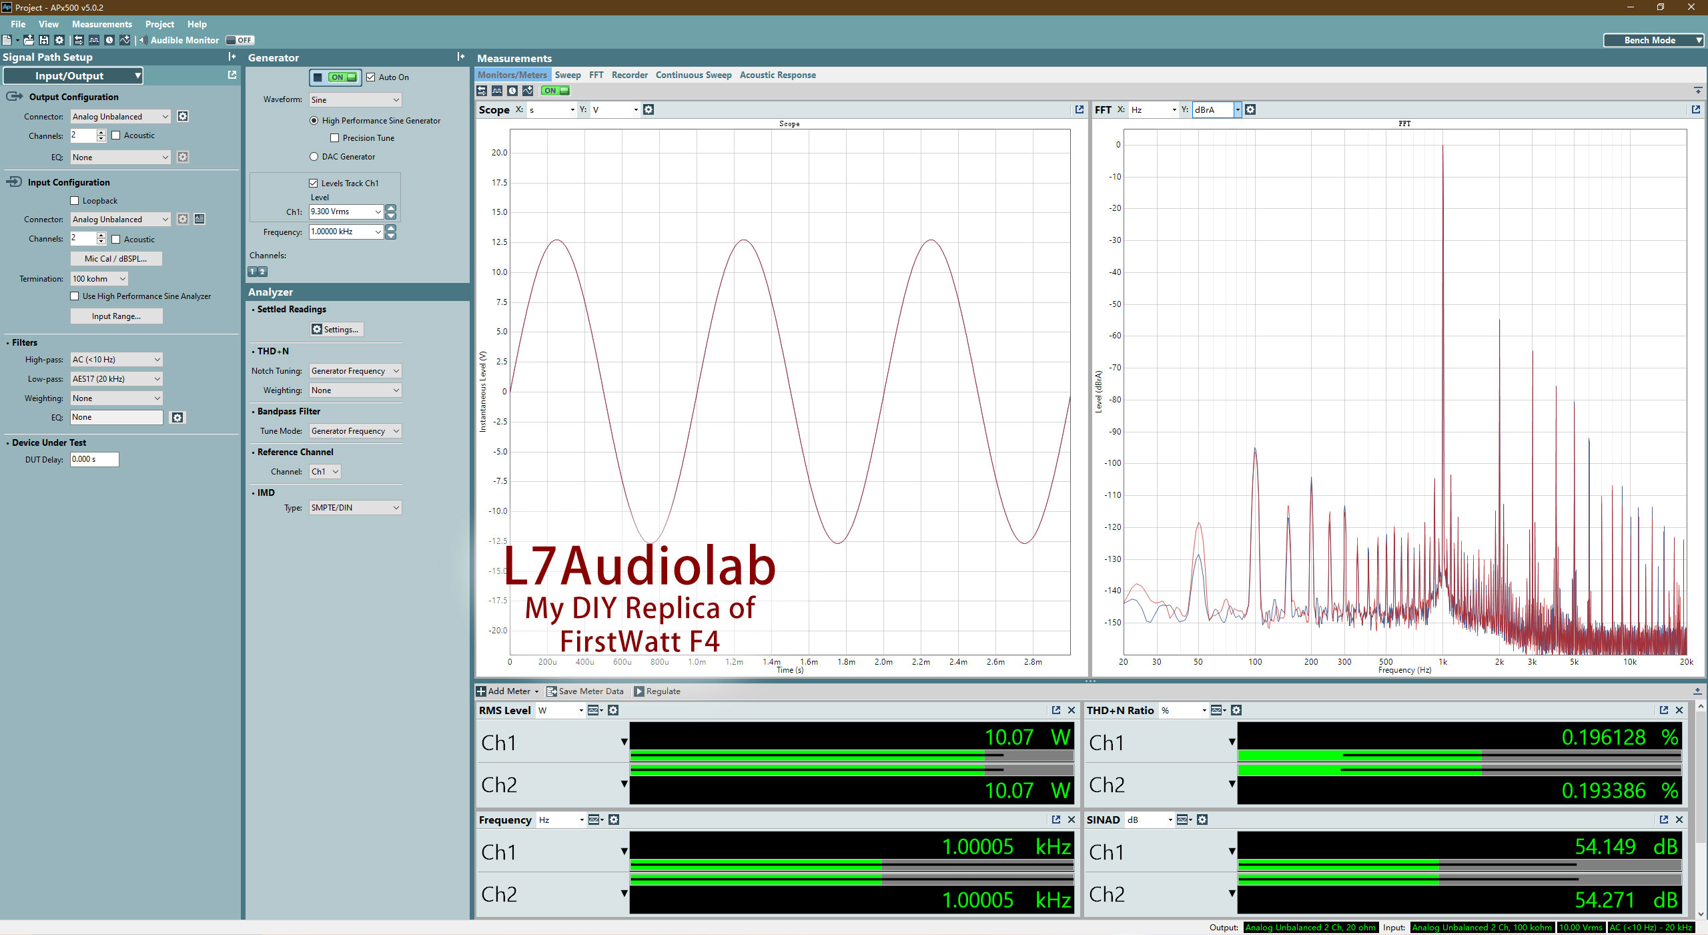Open the IMD Type SMPTE/DIN dropdown
1708x935 pixels.
pyautogui.click(x=356, y=508)
